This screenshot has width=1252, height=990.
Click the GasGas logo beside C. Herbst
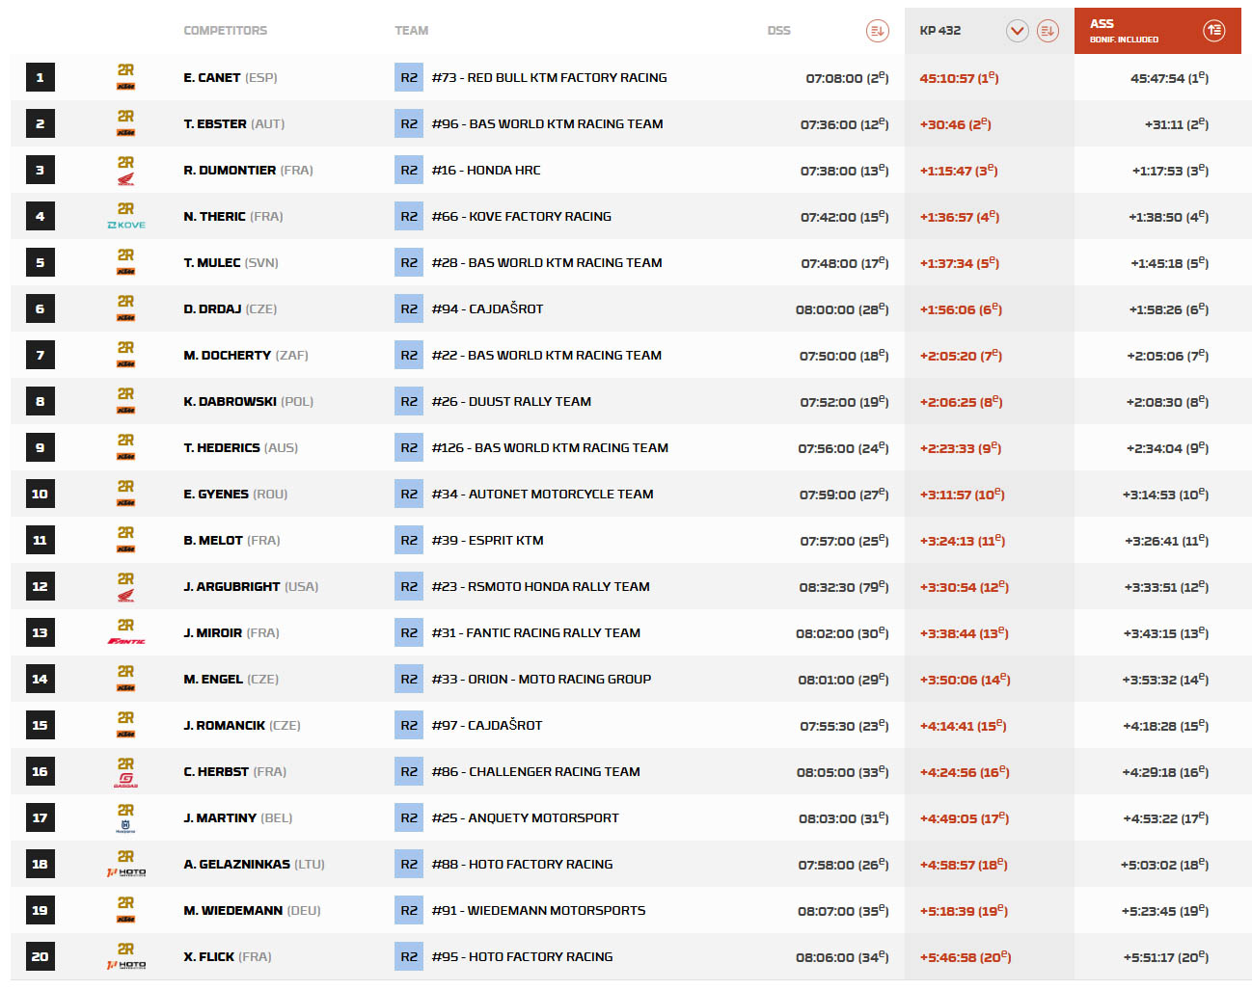(126, 780)
